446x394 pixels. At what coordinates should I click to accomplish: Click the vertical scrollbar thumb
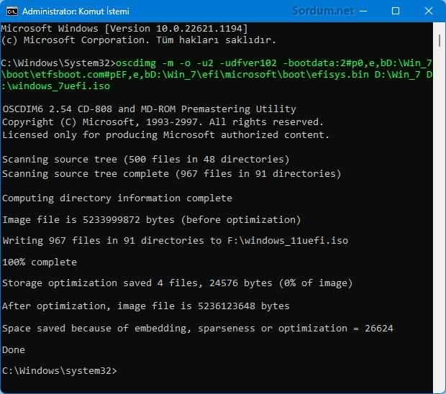click(x=440, y=40)
